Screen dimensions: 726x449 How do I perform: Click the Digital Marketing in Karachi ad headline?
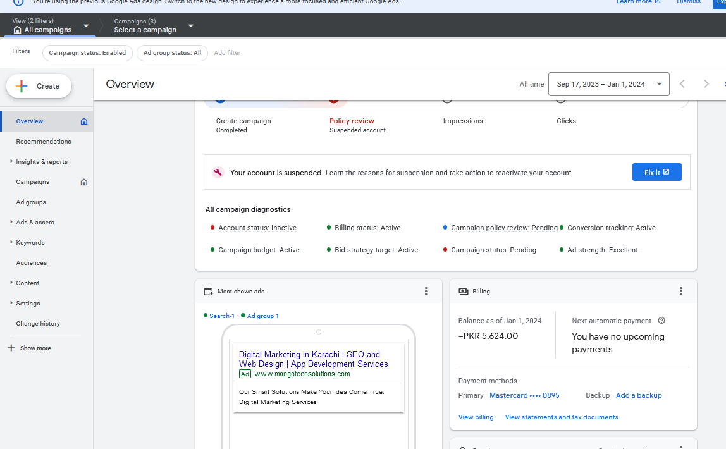[x=313, y=359]
